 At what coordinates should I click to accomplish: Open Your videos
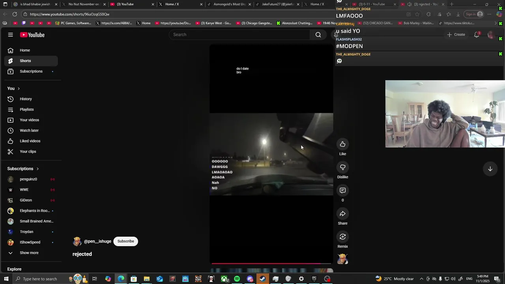[31, 120]
